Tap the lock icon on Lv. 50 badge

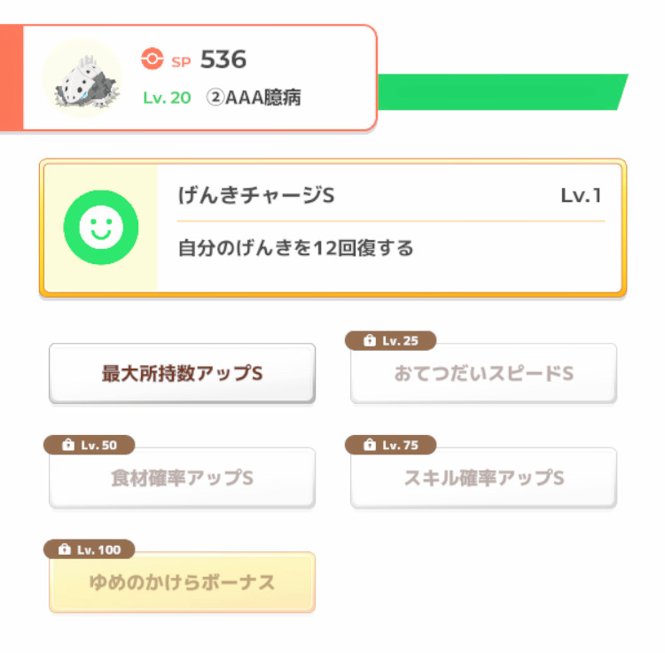[x=68, y=445]
